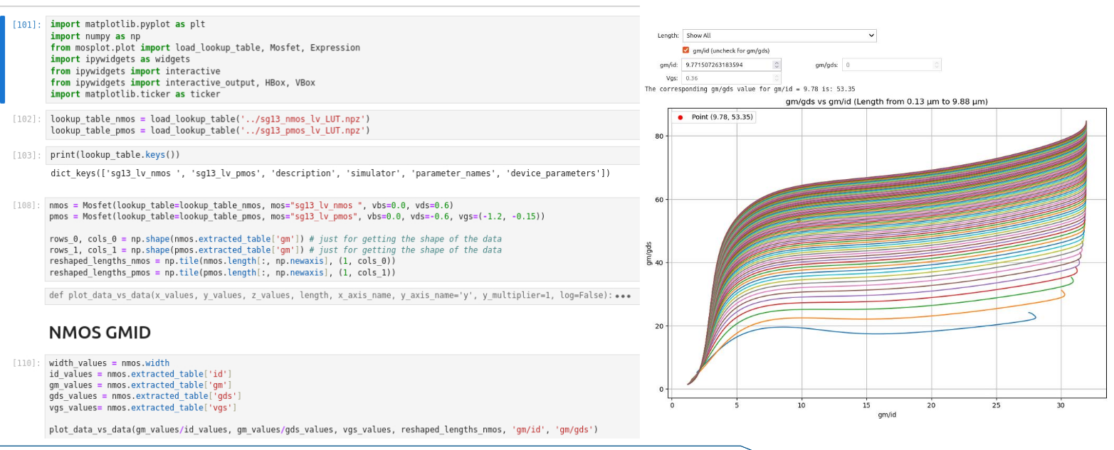Uncheck the gm/id checkbox
Image resolution: width=1114 pixels, height=450 pixels.
pyautogui.click(x=686, y=50)
